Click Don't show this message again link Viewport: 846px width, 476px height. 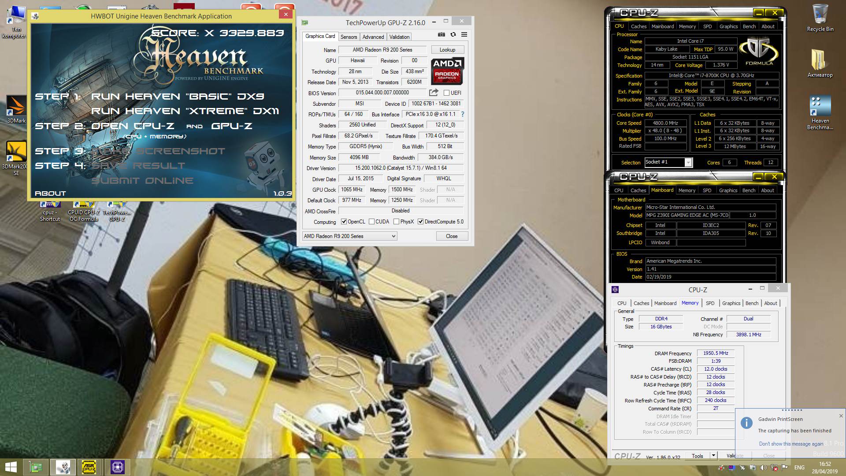pos(791,444)
